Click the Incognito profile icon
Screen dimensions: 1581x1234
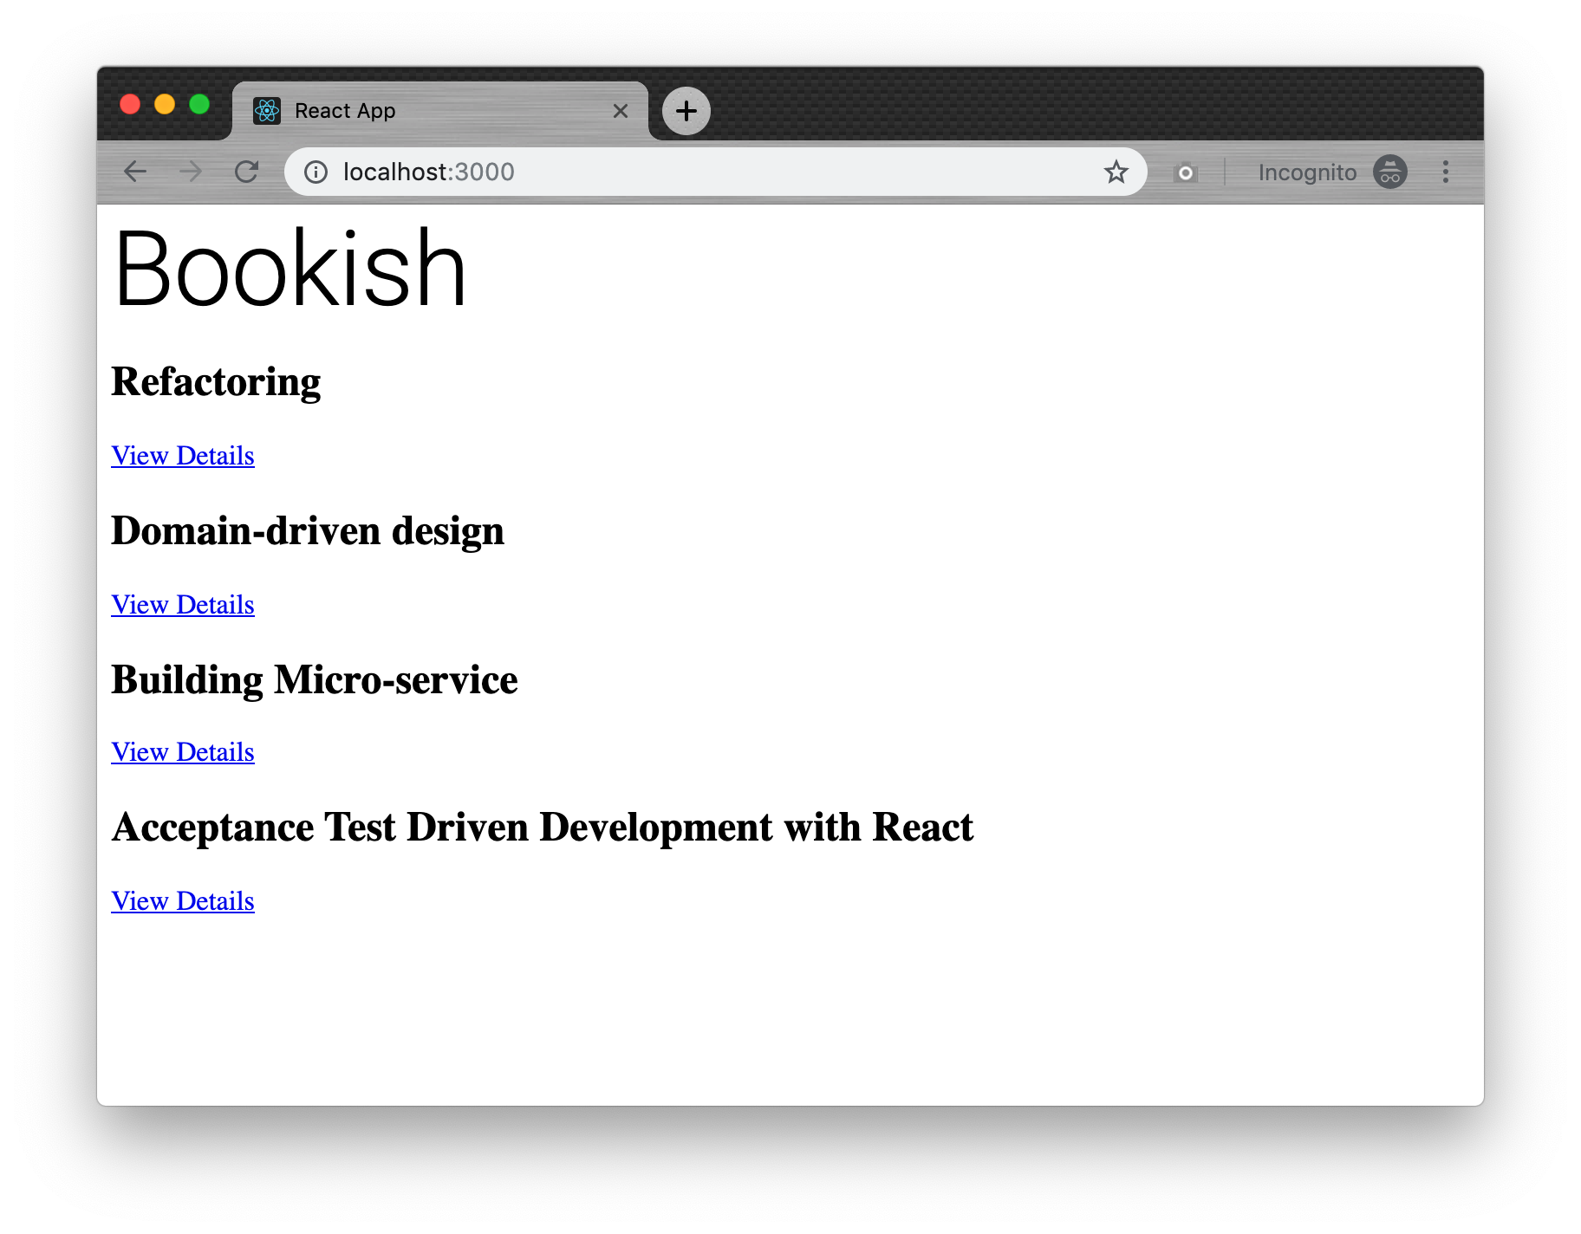coord(1389,172)
